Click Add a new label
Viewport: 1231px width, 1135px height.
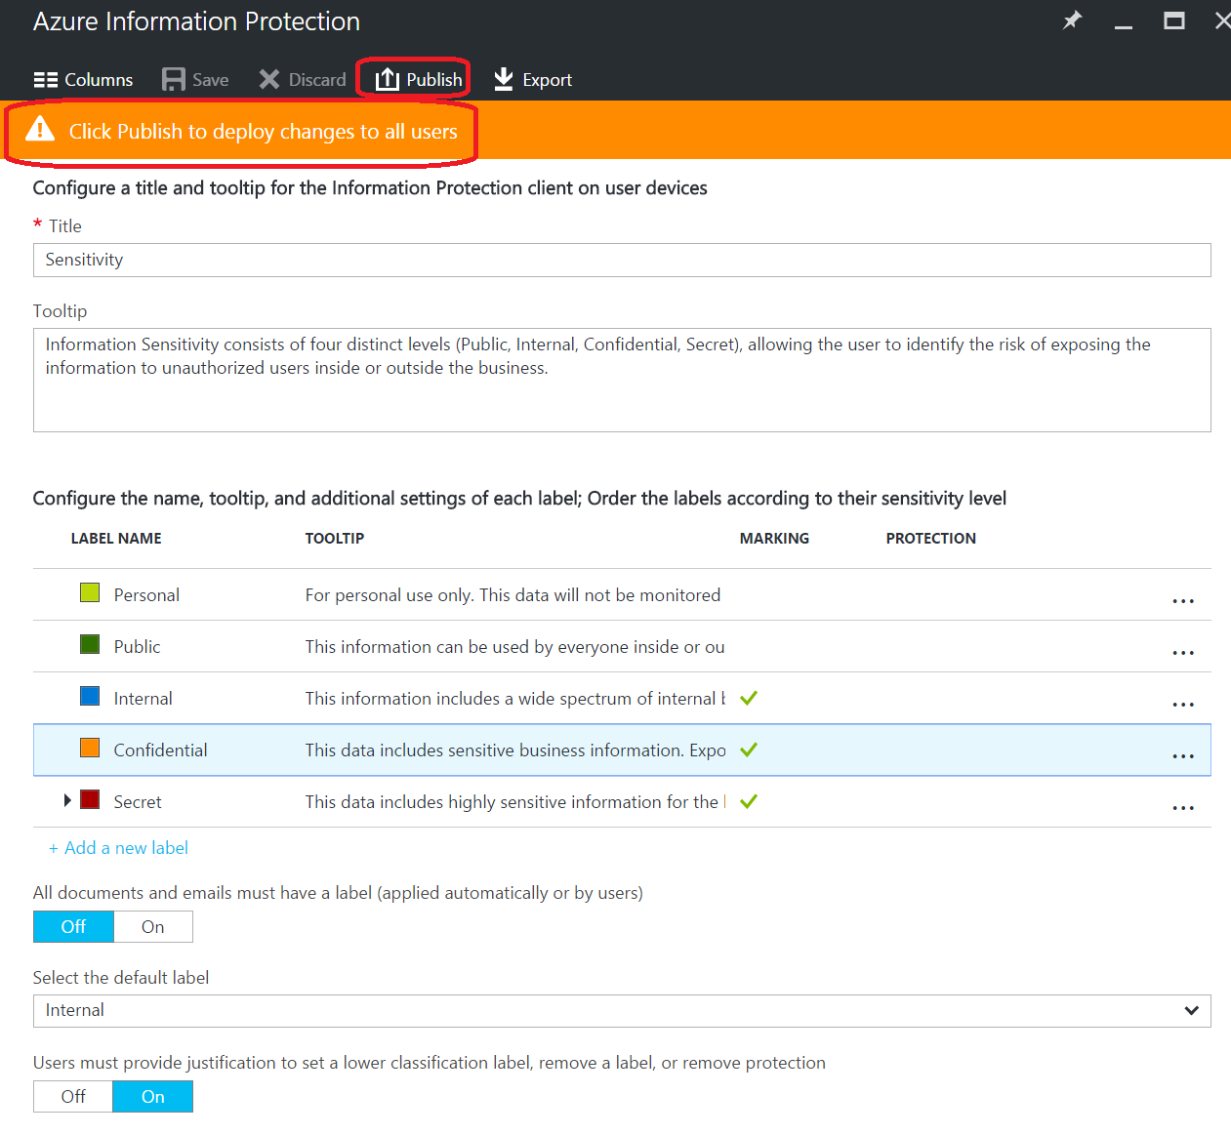click(x=118, y=847)
